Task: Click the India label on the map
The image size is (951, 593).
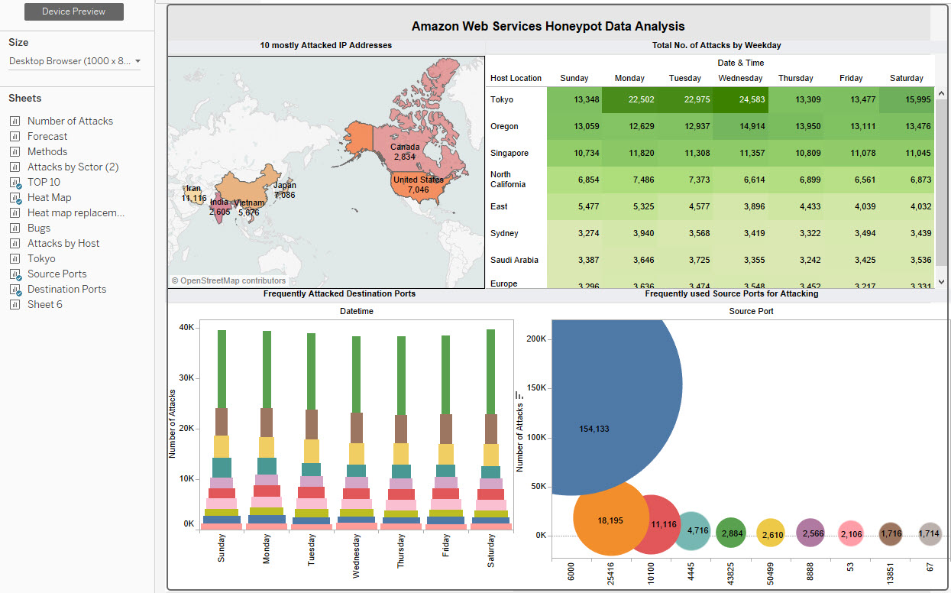Action: pyautogui.click(x=218, y=203)
